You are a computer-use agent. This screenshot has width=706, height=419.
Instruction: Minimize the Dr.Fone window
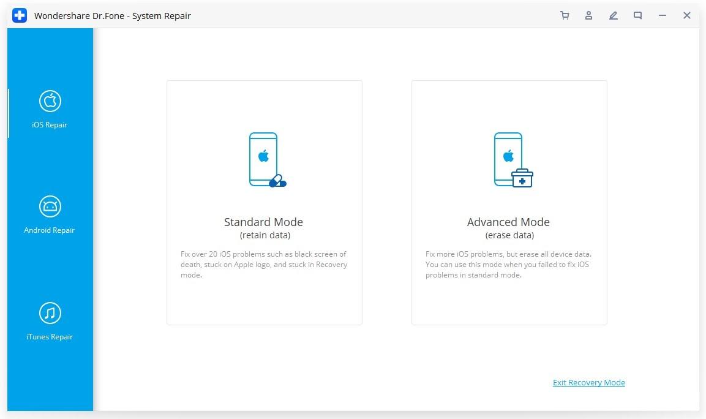(663, 15)
